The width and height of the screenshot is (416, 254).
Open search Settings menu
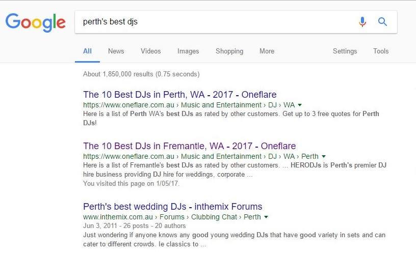[345, 51]
